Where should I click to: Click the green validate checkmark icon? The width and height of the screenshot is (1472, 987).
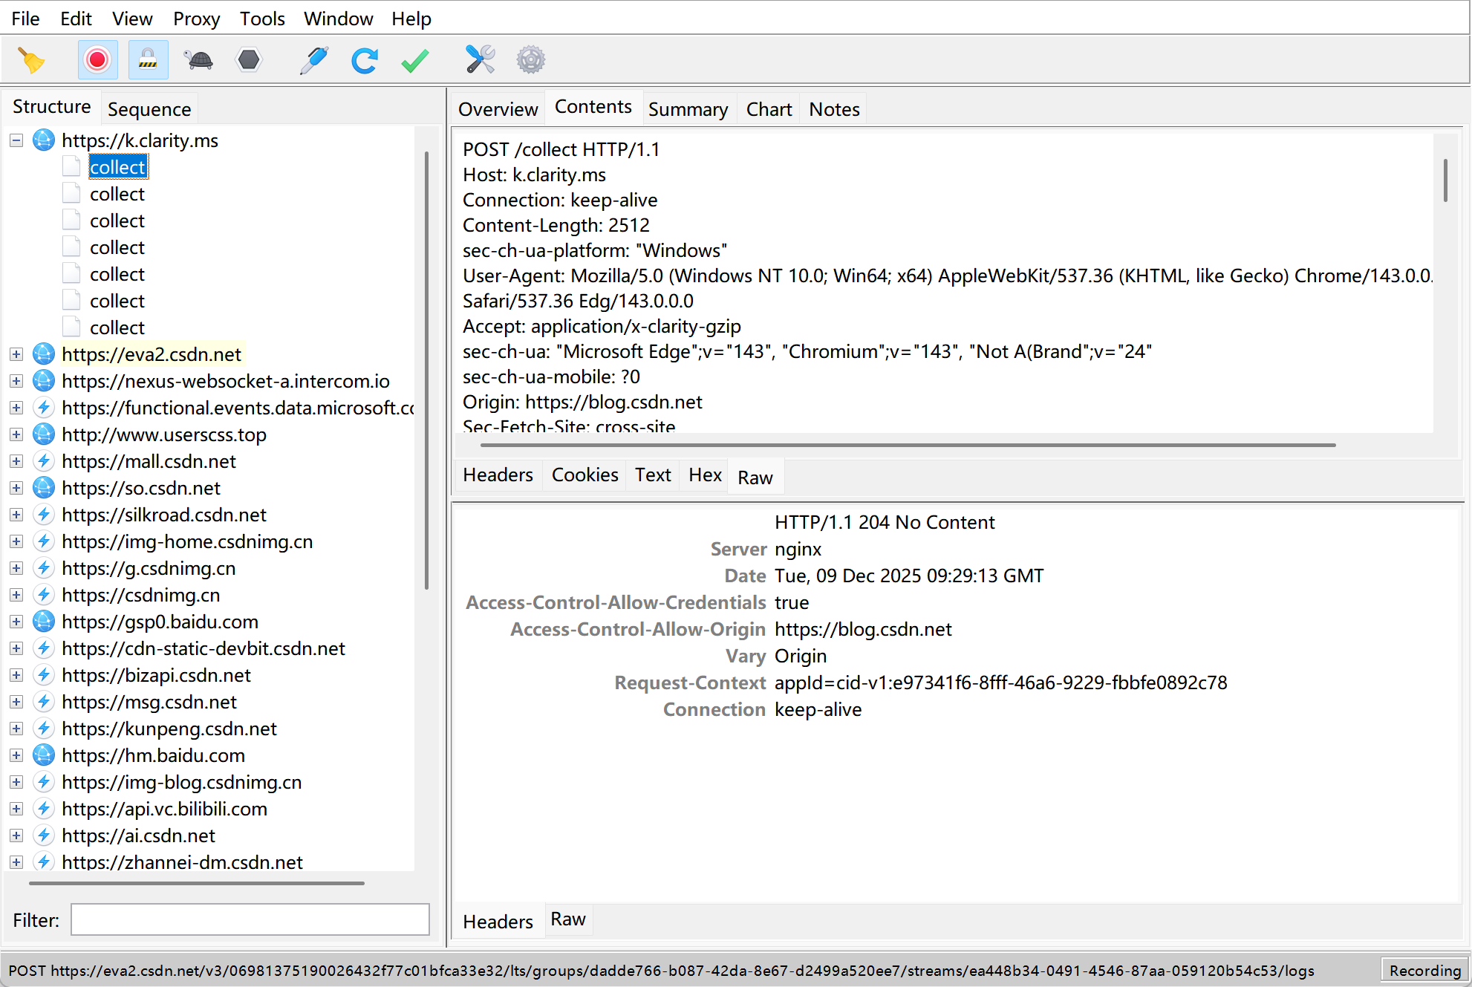[x=415, y=60]
